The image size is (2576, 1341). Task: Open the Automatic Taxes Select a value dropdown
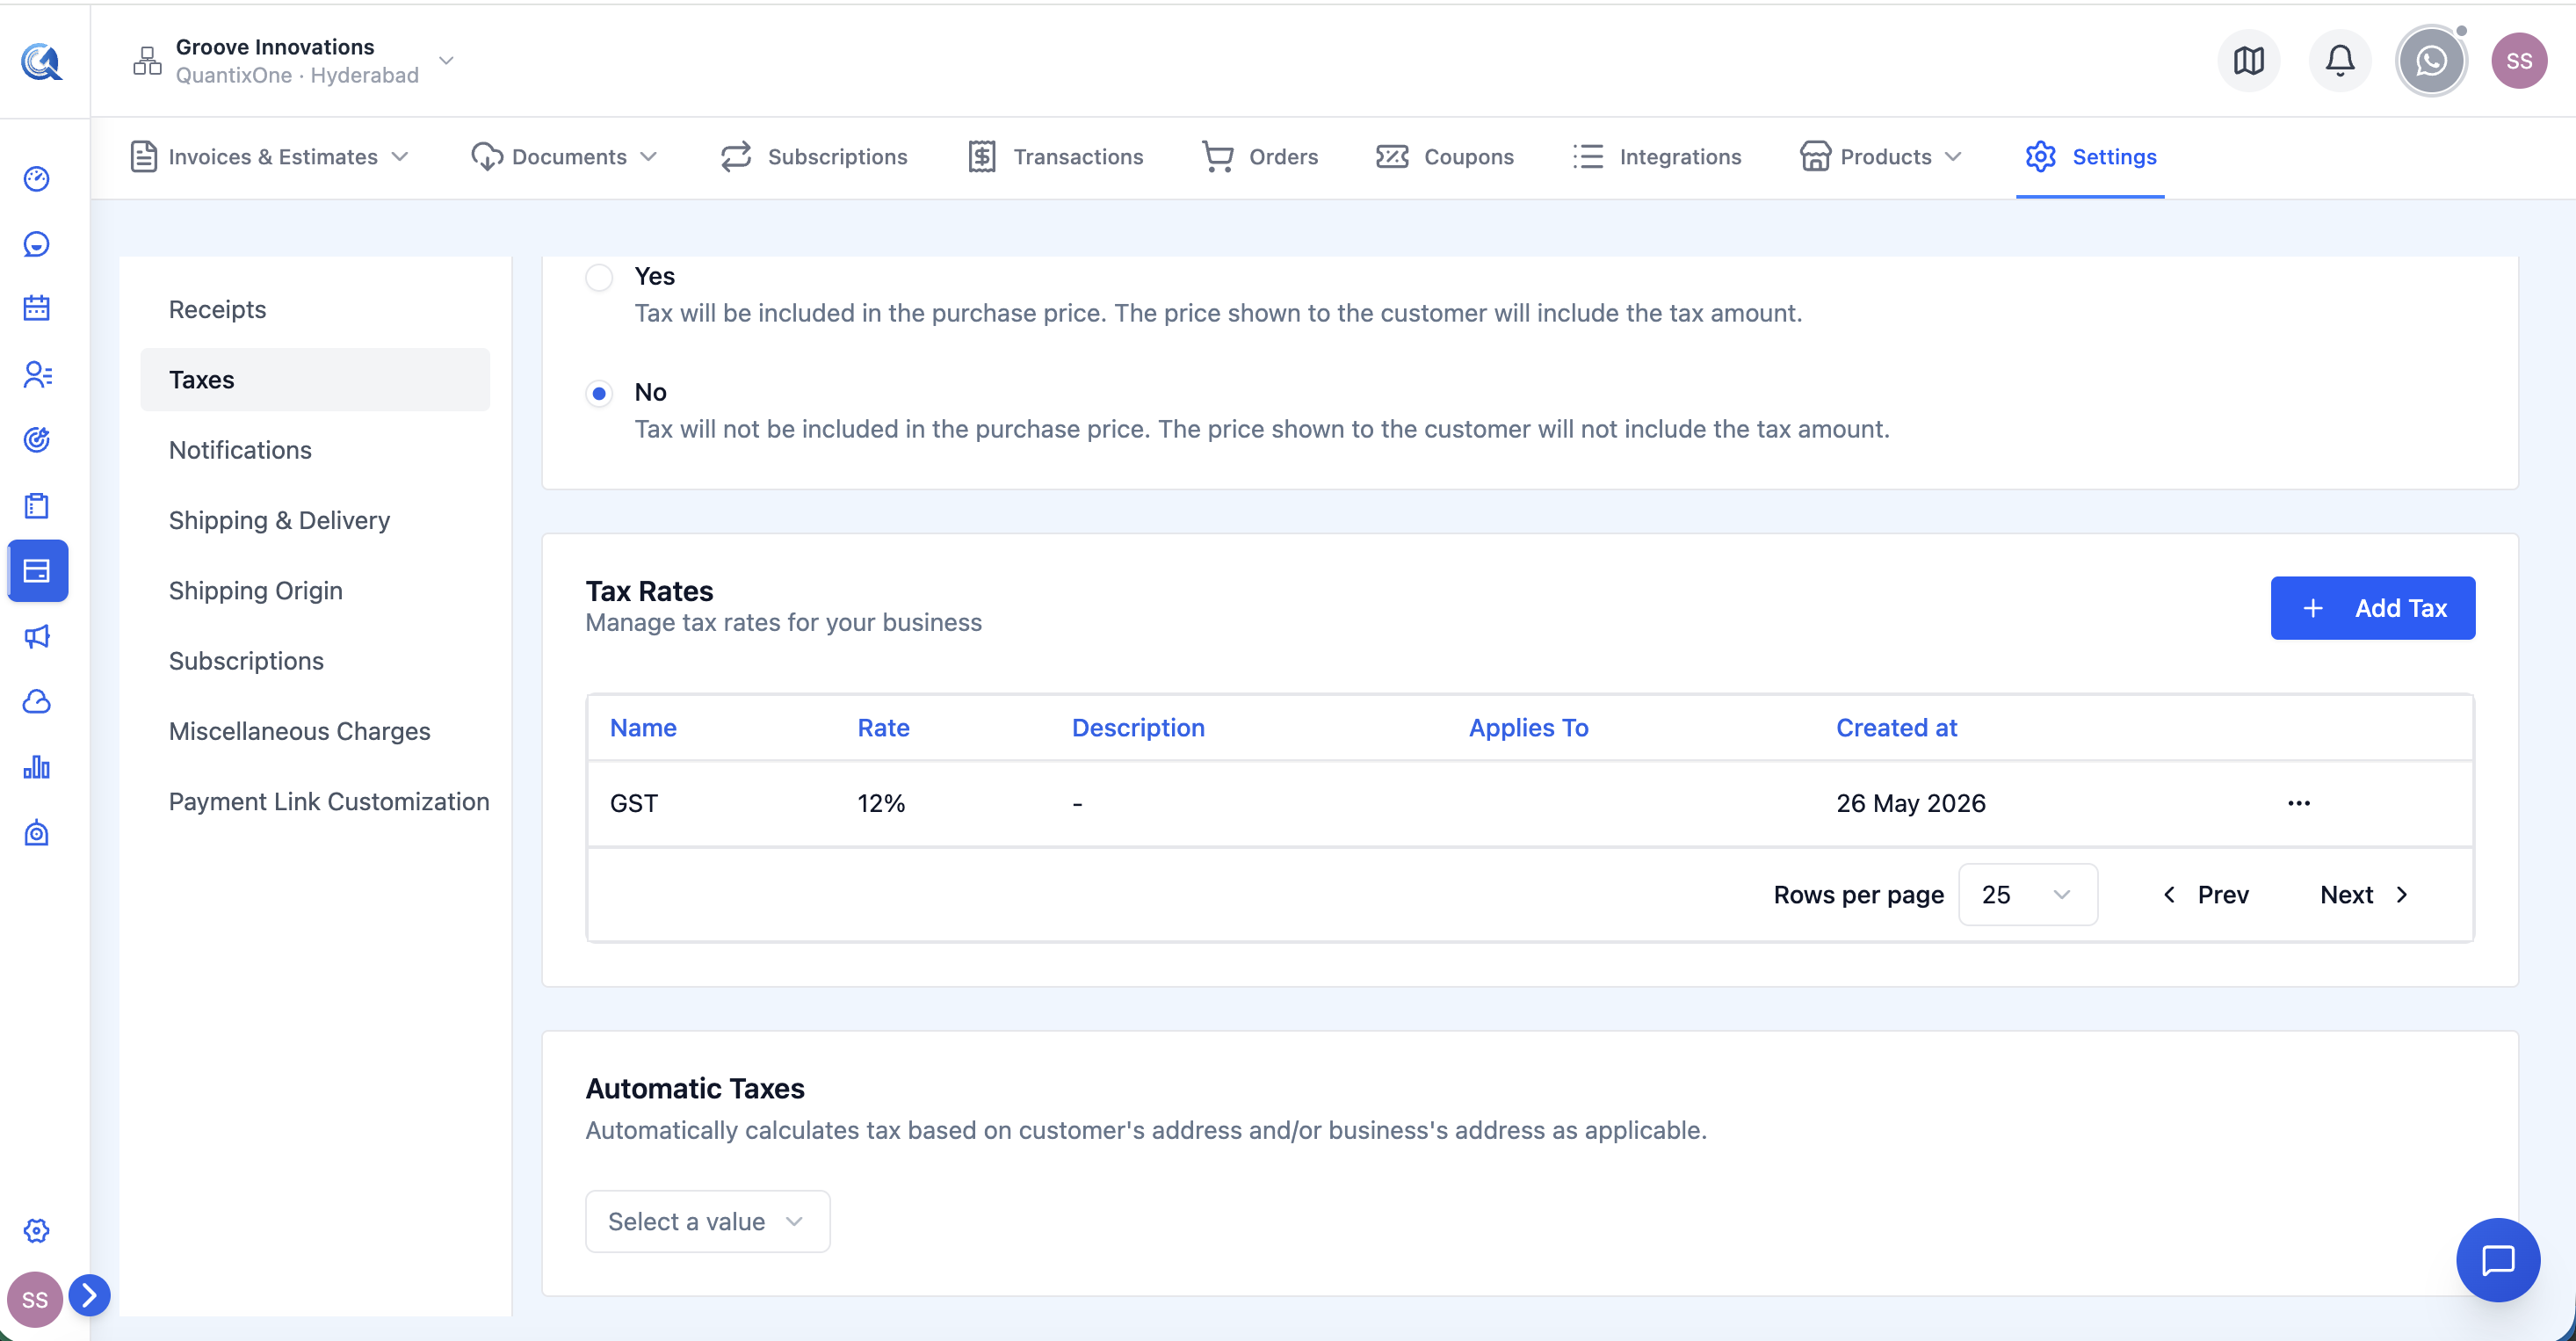click(707, 1222)
